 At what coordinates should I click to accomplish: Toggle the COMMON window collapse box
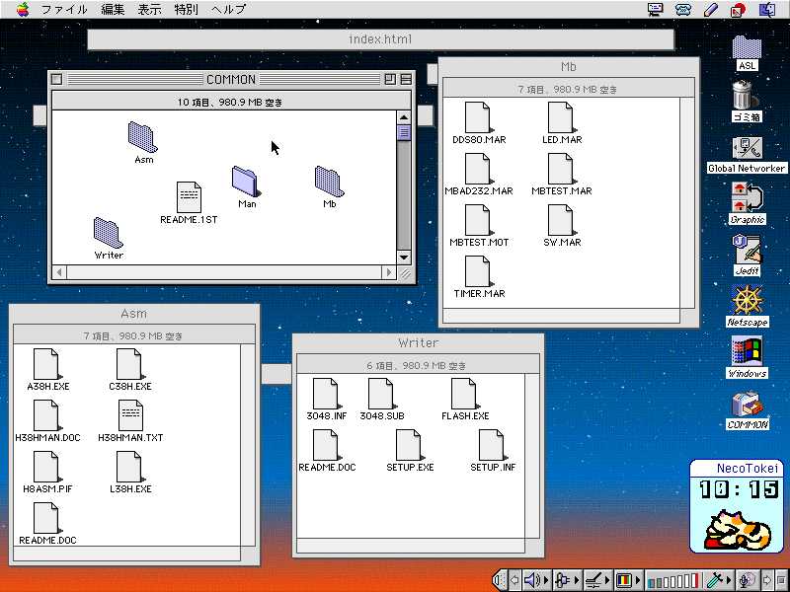coord(405,79)
